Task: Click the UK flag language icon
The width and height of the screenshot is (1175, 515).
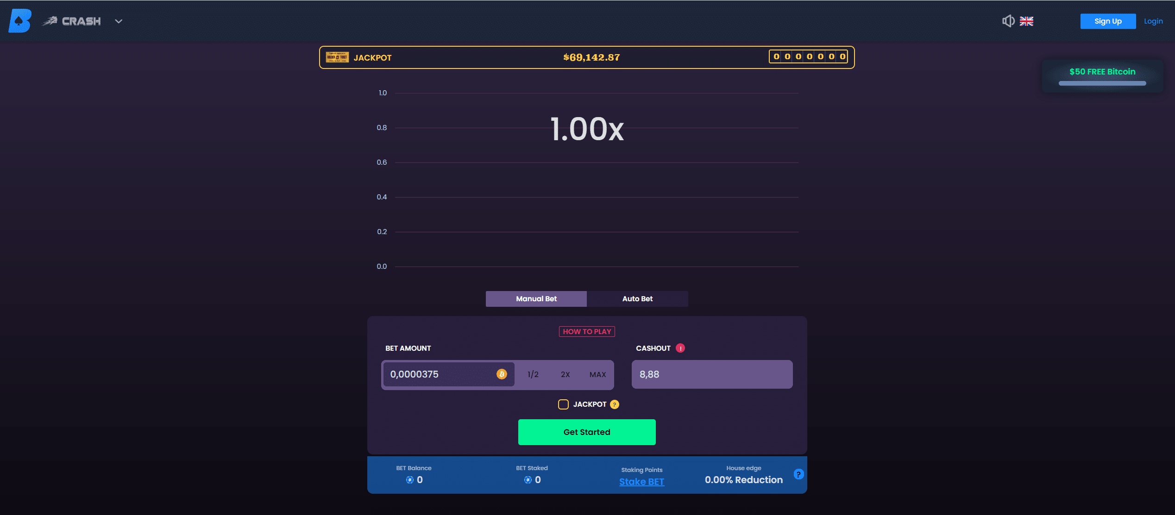Action: click(1027, 20)
